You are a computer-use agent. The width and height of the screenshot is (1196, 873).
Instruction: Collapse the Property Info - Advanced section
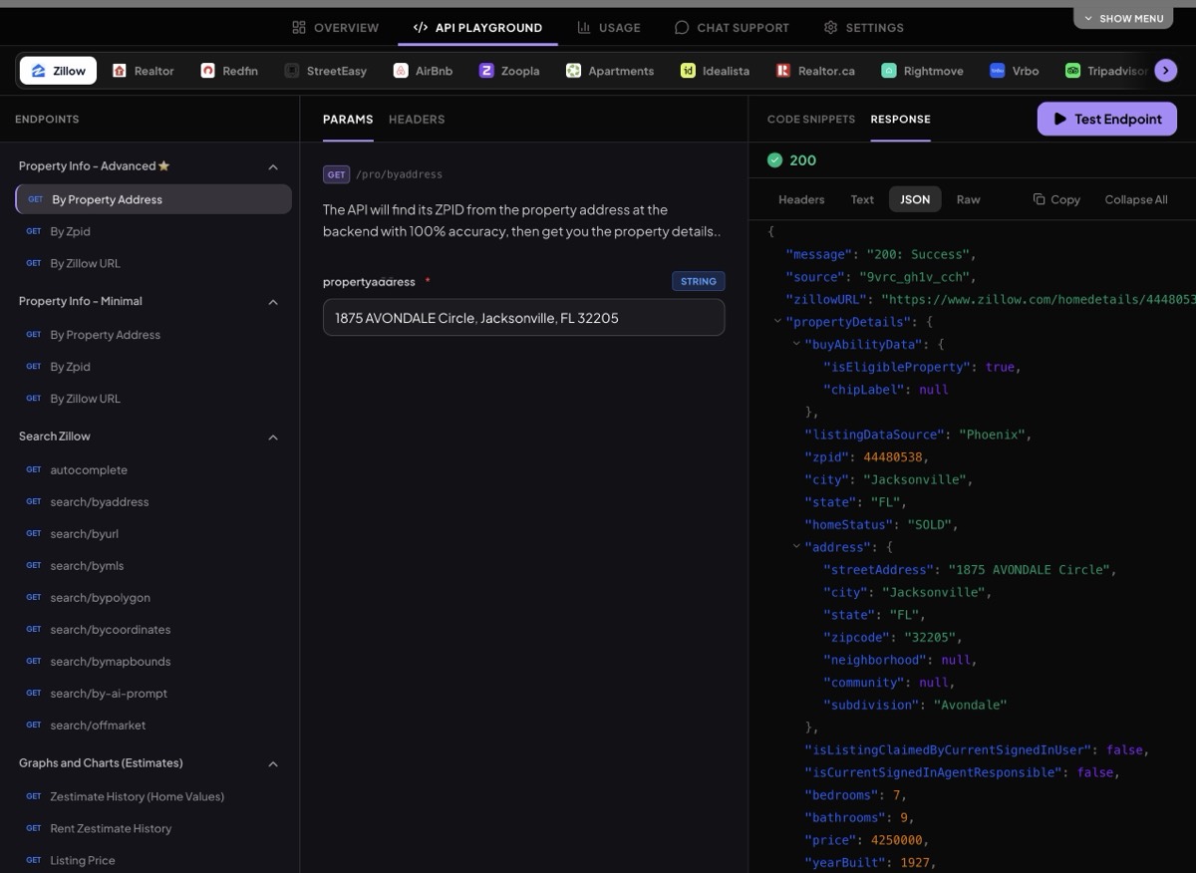[x=273, y=166]
